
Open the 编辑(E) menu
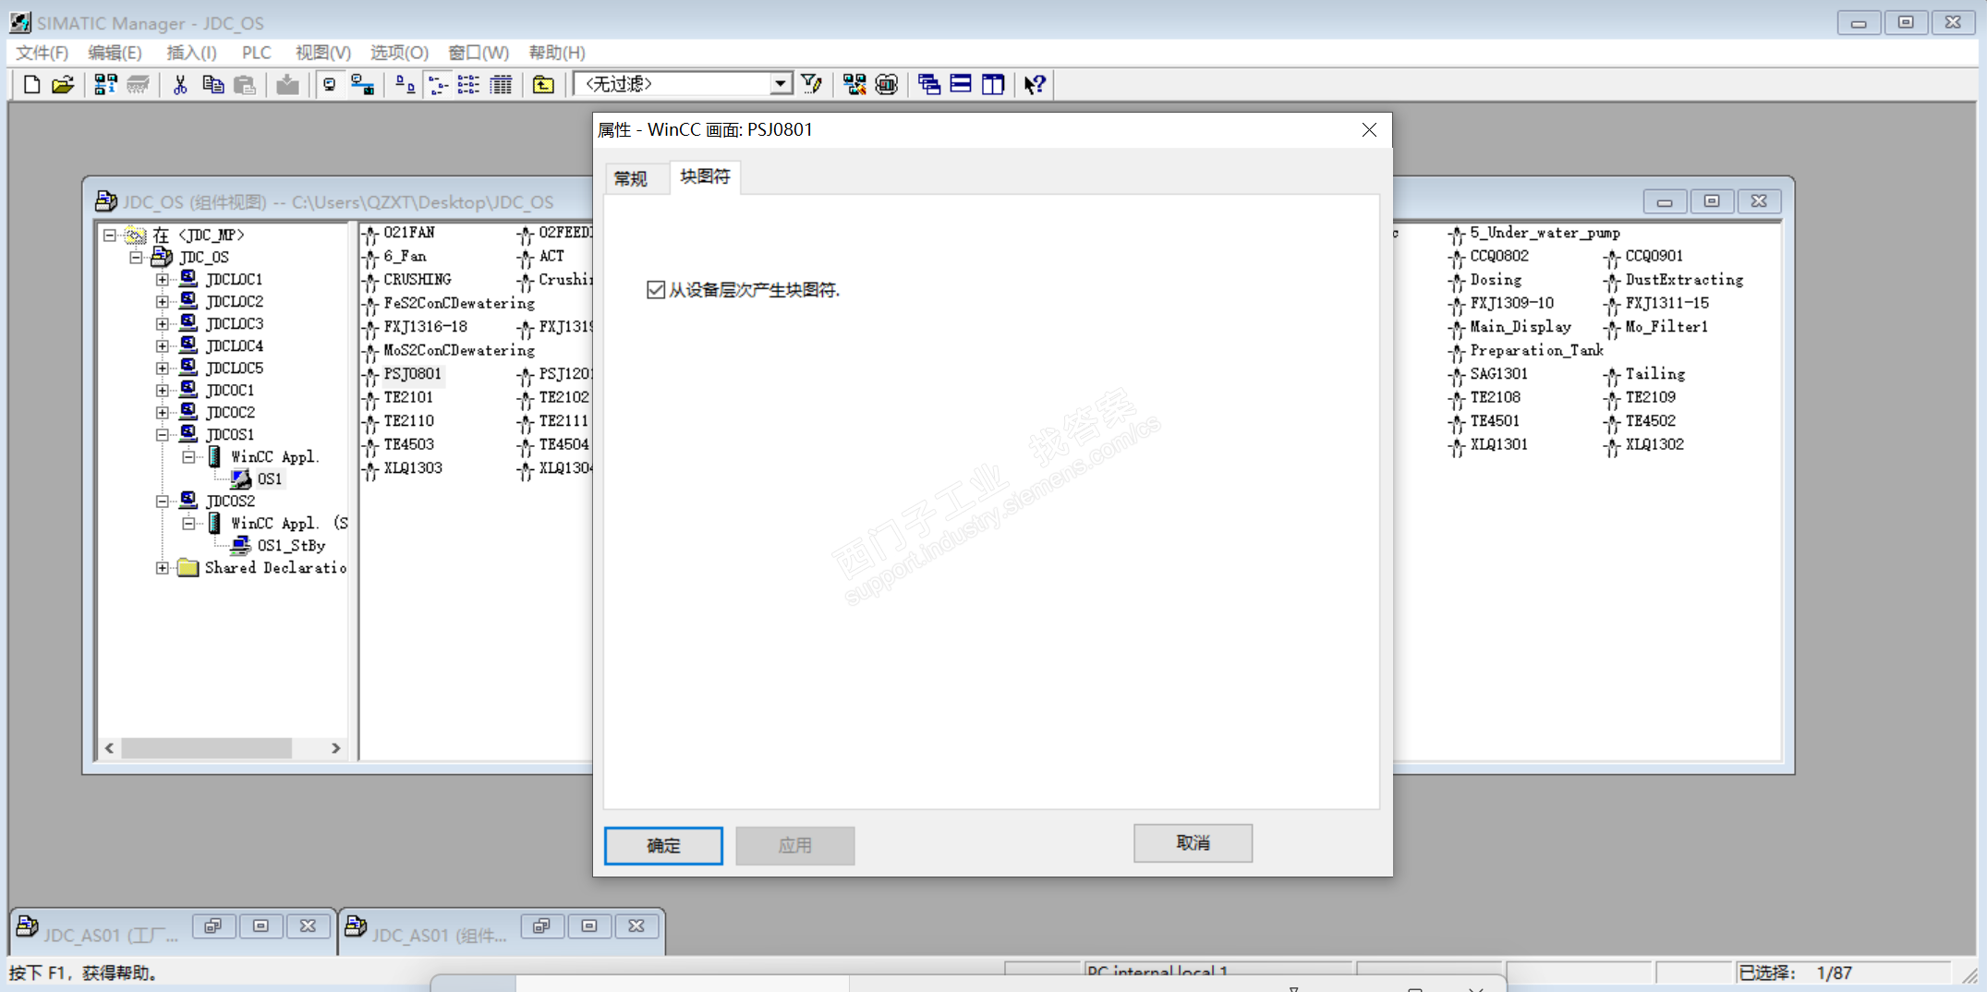point(115,53)
